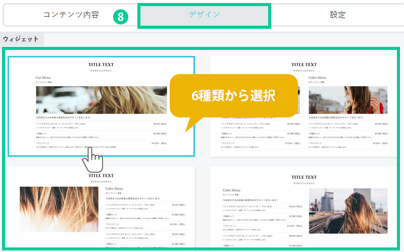Click TITLE TEXT heading in bottom-right design
This screenshot has width=404, height=252.
point(304,177)
